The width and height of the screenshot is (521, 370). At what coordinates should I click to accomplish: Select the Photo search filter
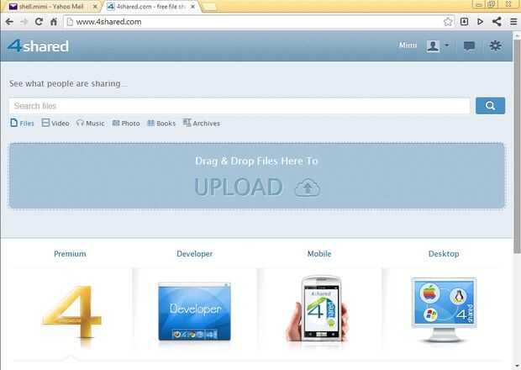coord(126,124)
